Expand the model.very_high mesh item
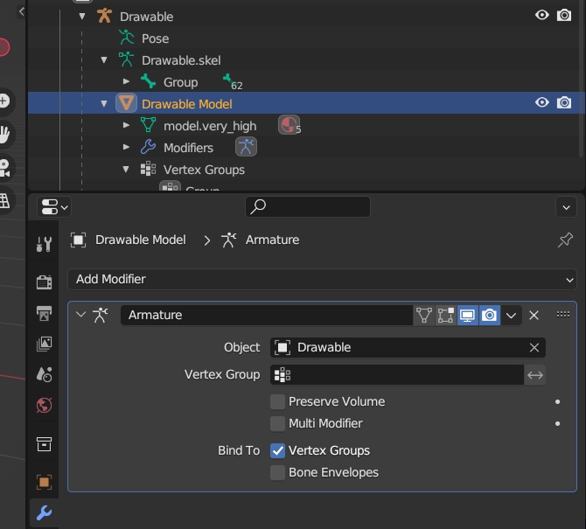Image resolution: width=586 pixels, height=529 pixels. point(127,126)
